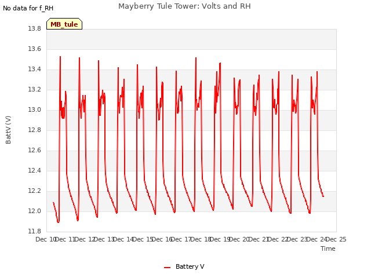Click the 13.2 y-axis tick label
Image resolution: width=371 pixels, height=278 pixels.
pyautogui.click(x=35, y=90)
